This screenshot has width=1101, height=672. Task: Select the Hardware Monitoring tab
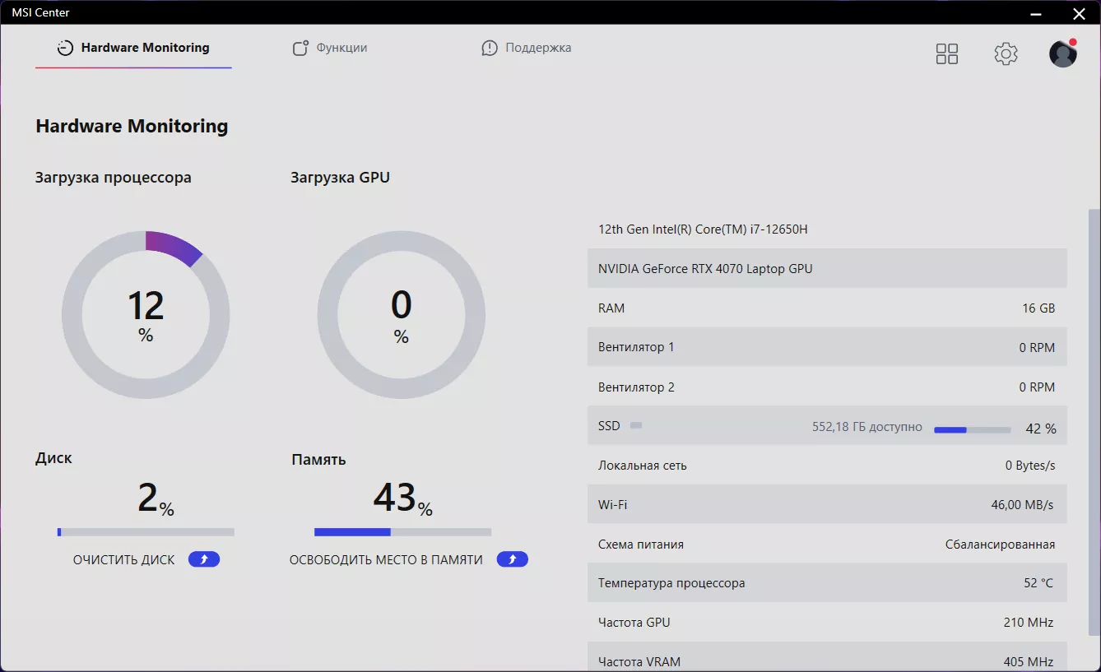(x=133, y=49)
